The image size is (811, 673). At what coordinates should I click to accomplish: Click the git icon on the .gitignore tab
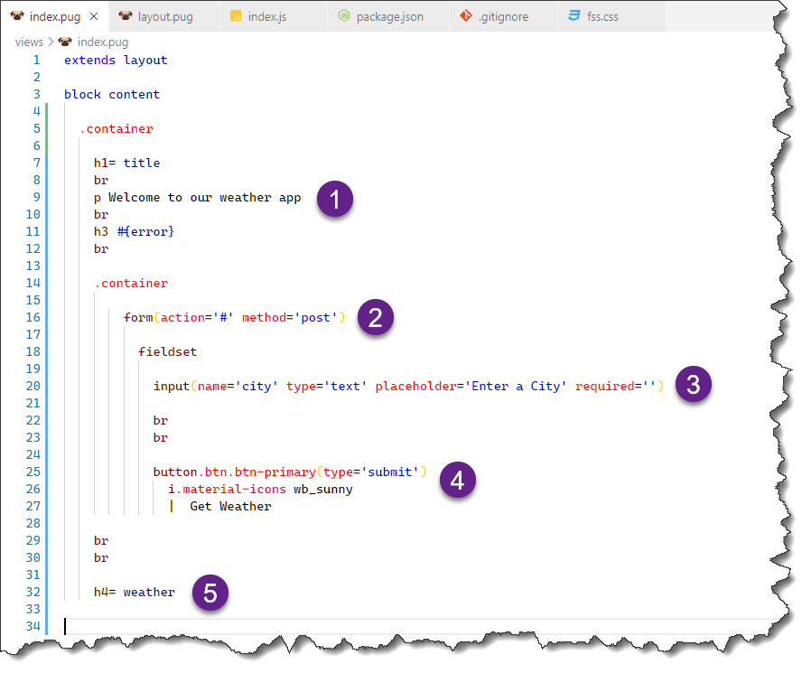(x=466, y=16)
